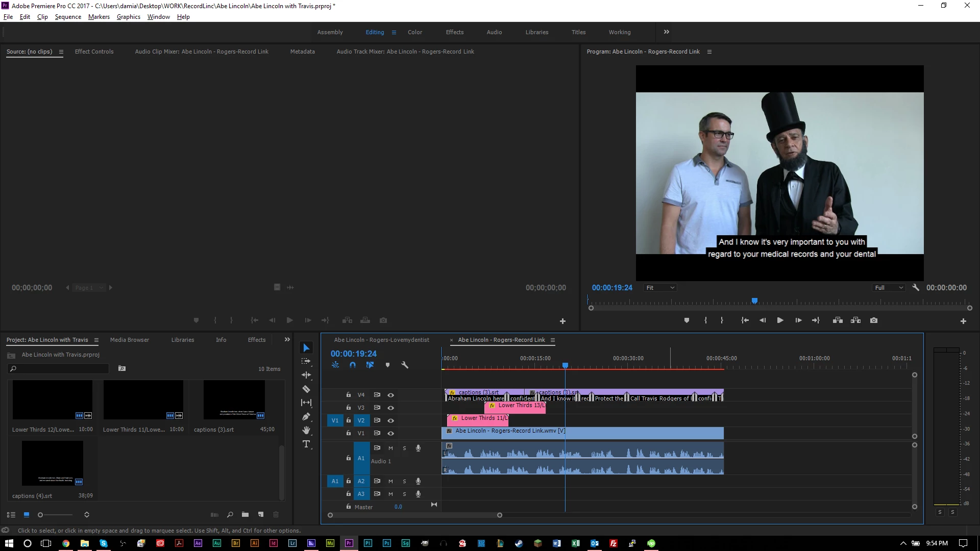This screenshot has width=980, height=551.
Task: Expand hidden workspaces chevron
Action: [x=666, y=32]
